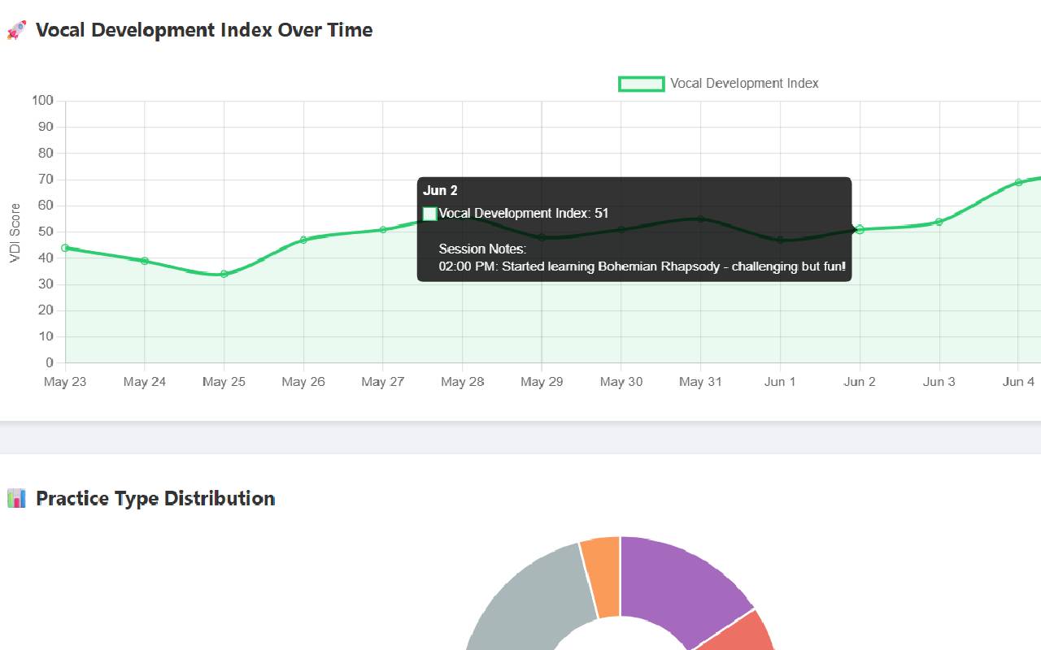Toggle the Vocal Development Index legend swatch

642,84
